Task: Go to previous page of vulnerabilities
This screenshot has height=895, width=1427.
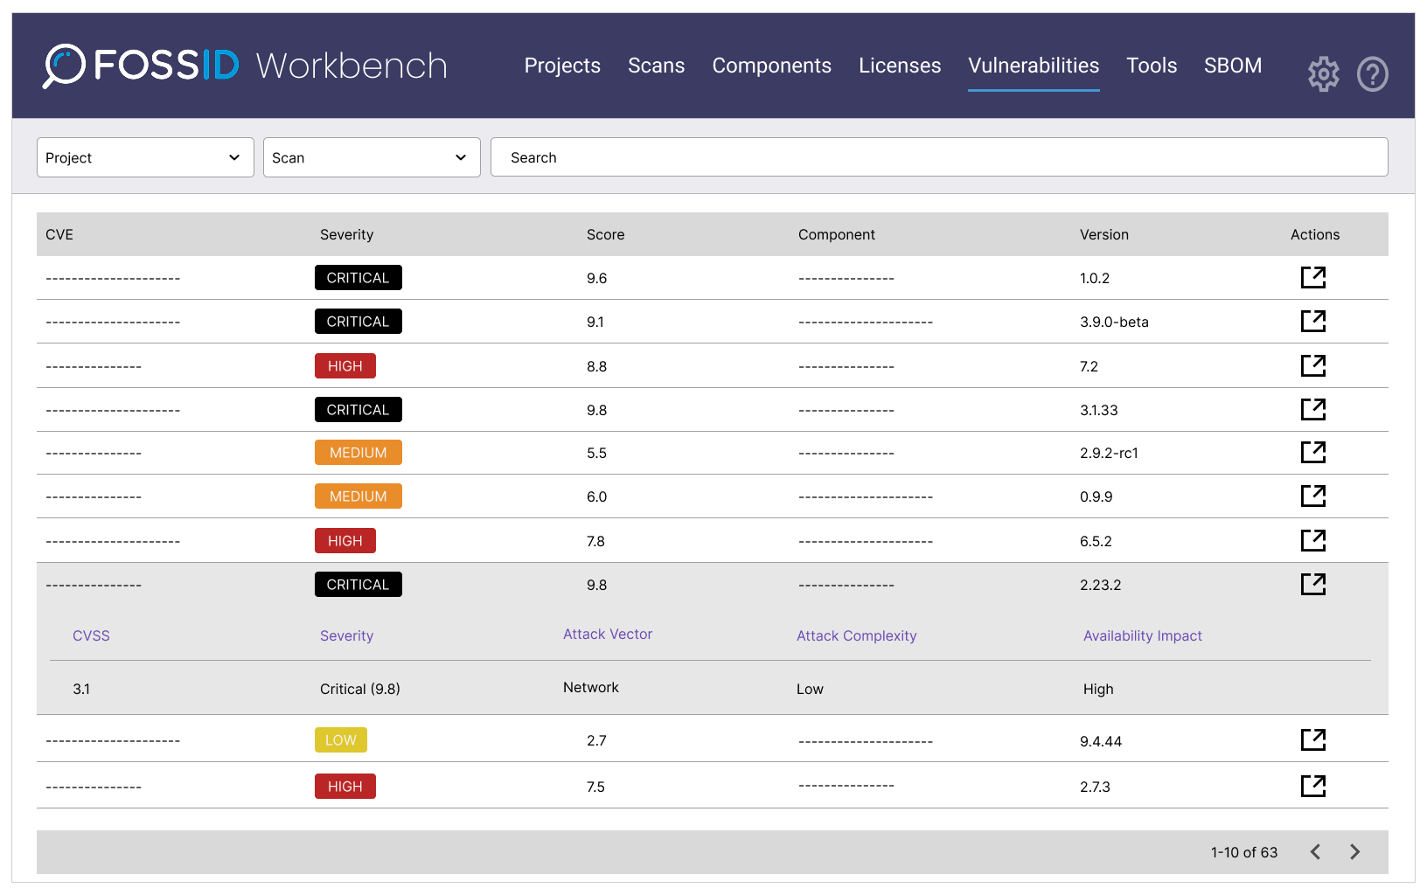Action: pyautogui.click(x=1315, y=851)
